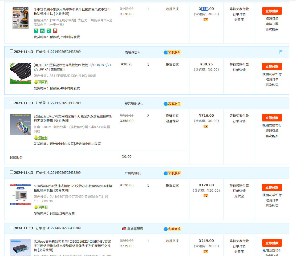296x256 pixels.
Task: Open 订单详情 for the ¥30.25 order
Action: [x=239, y=70]
